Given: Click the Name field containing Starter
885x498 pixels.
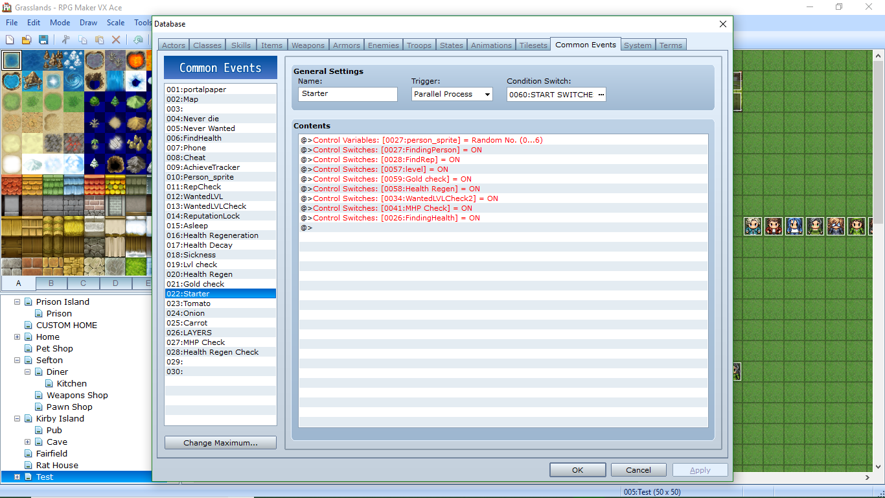Looking at the screenshot, I should (x=348, y=94).
